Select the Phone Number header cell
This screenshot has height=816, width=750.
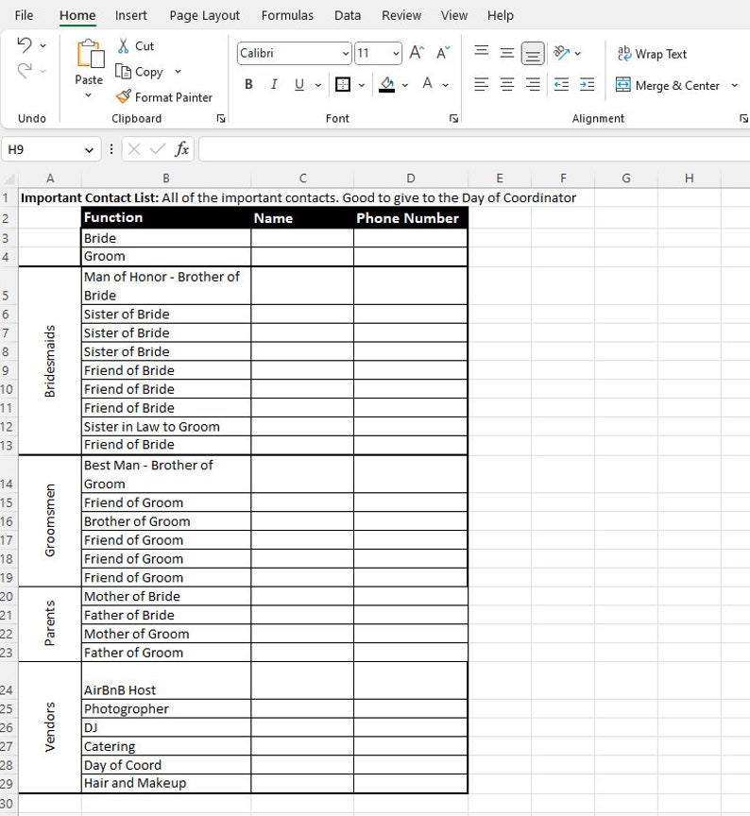411,218
